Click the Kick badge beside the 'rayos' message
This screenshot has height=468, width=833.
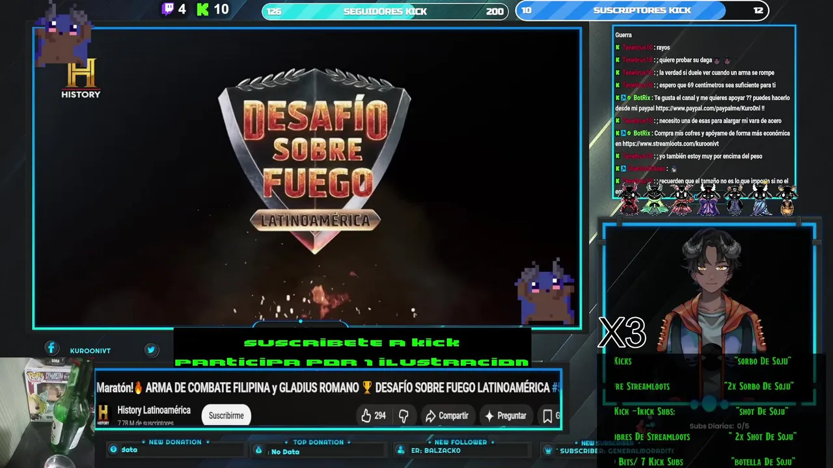(618, 47)
